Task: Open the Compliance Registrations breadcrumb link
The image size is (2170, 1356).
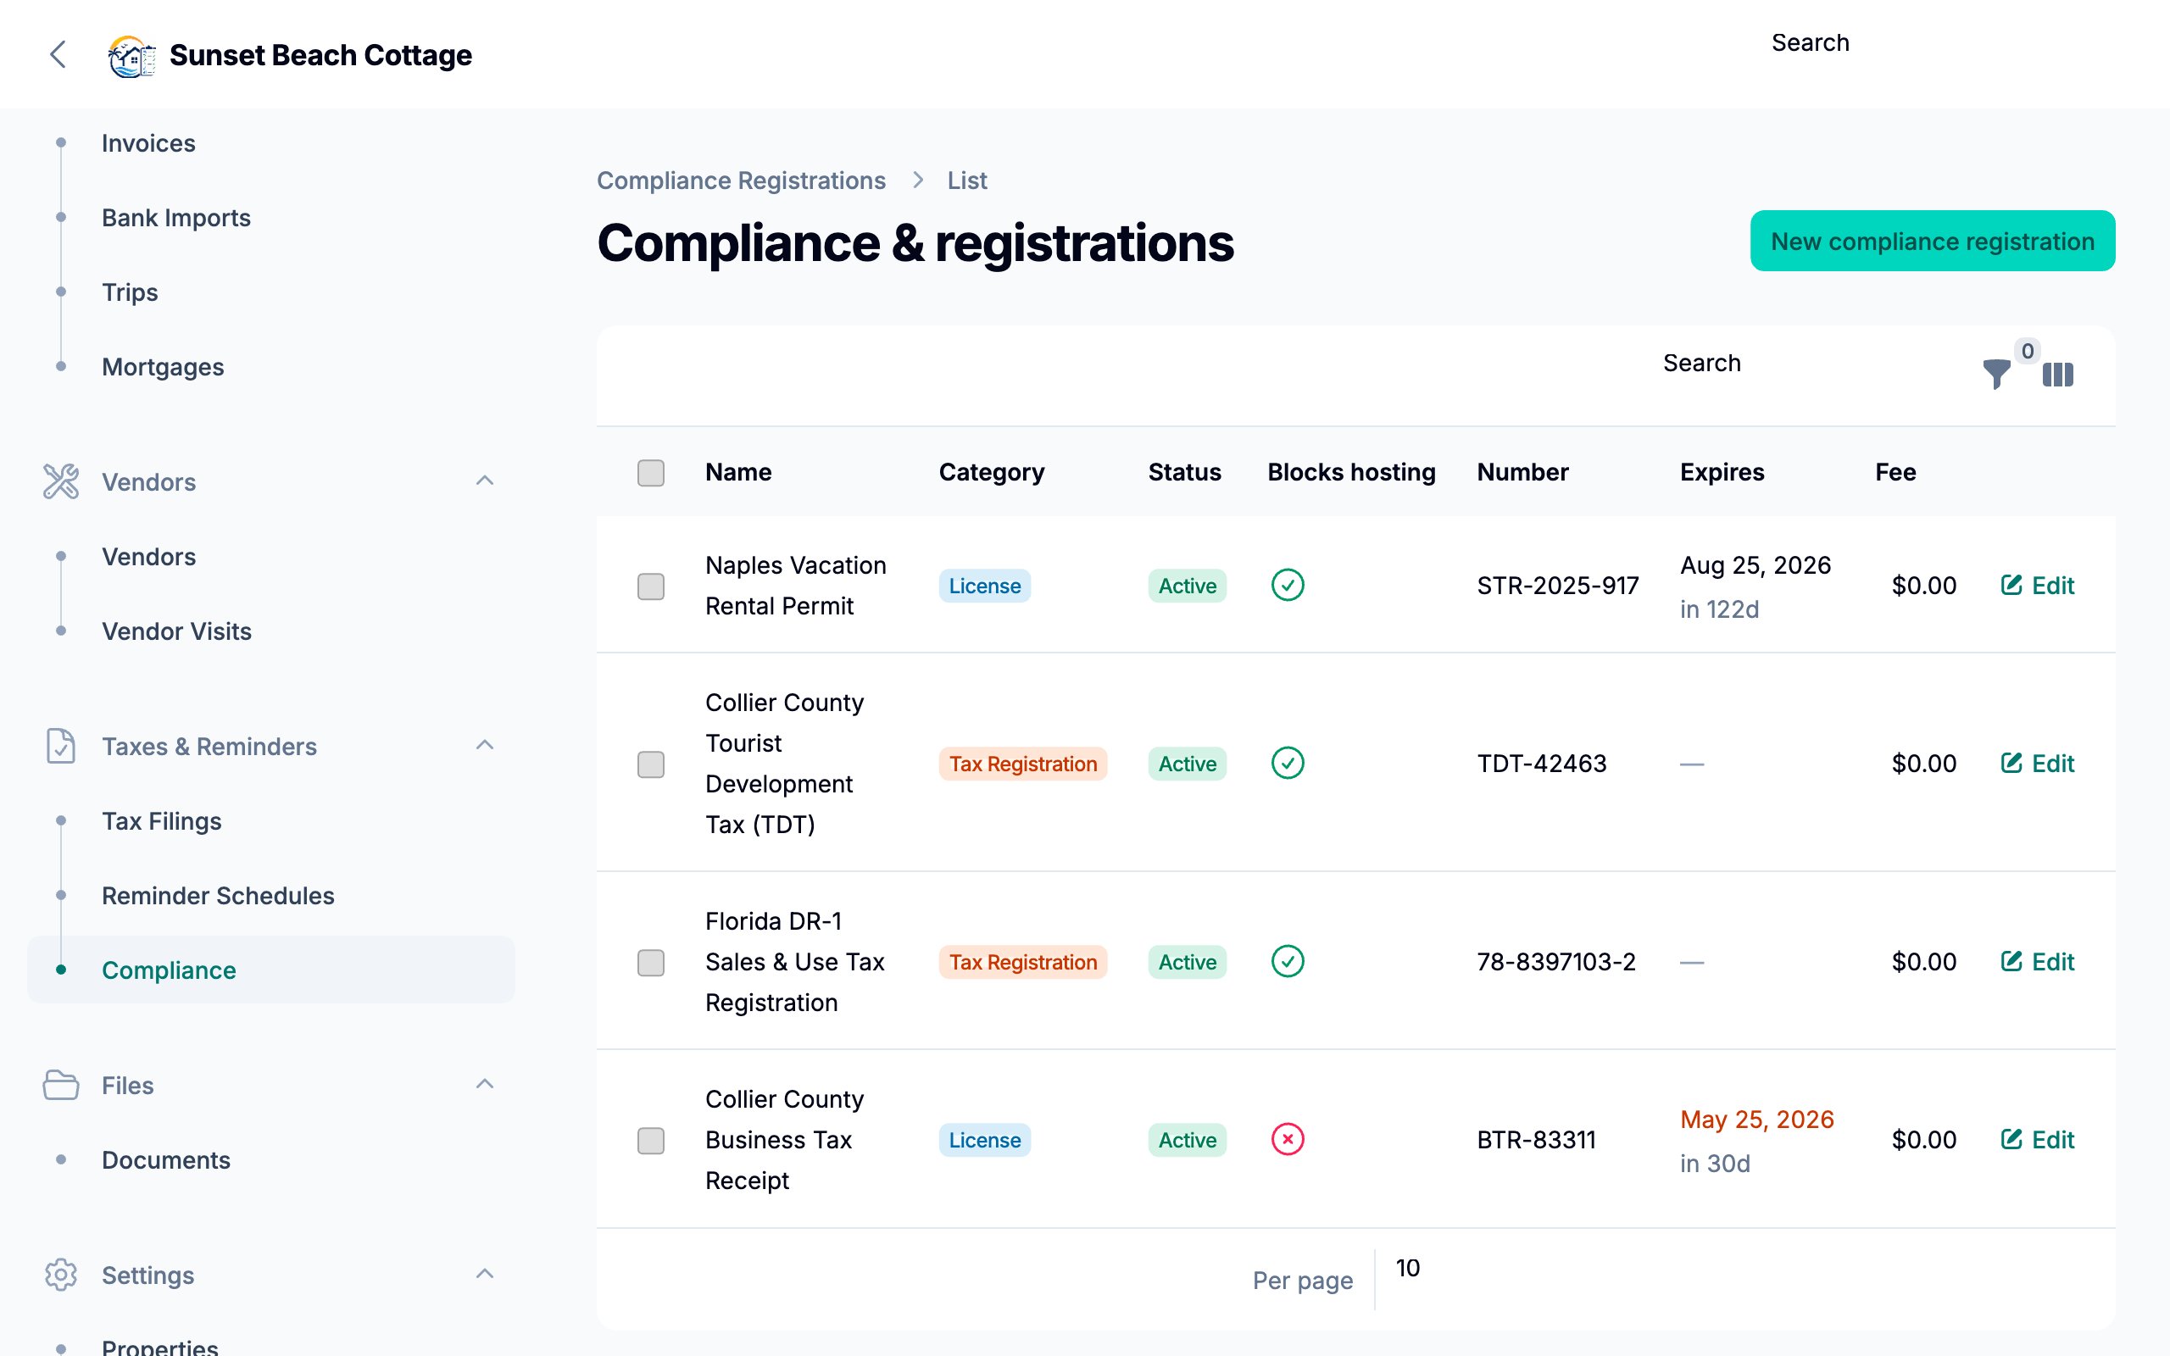Action: pos(741,181)
